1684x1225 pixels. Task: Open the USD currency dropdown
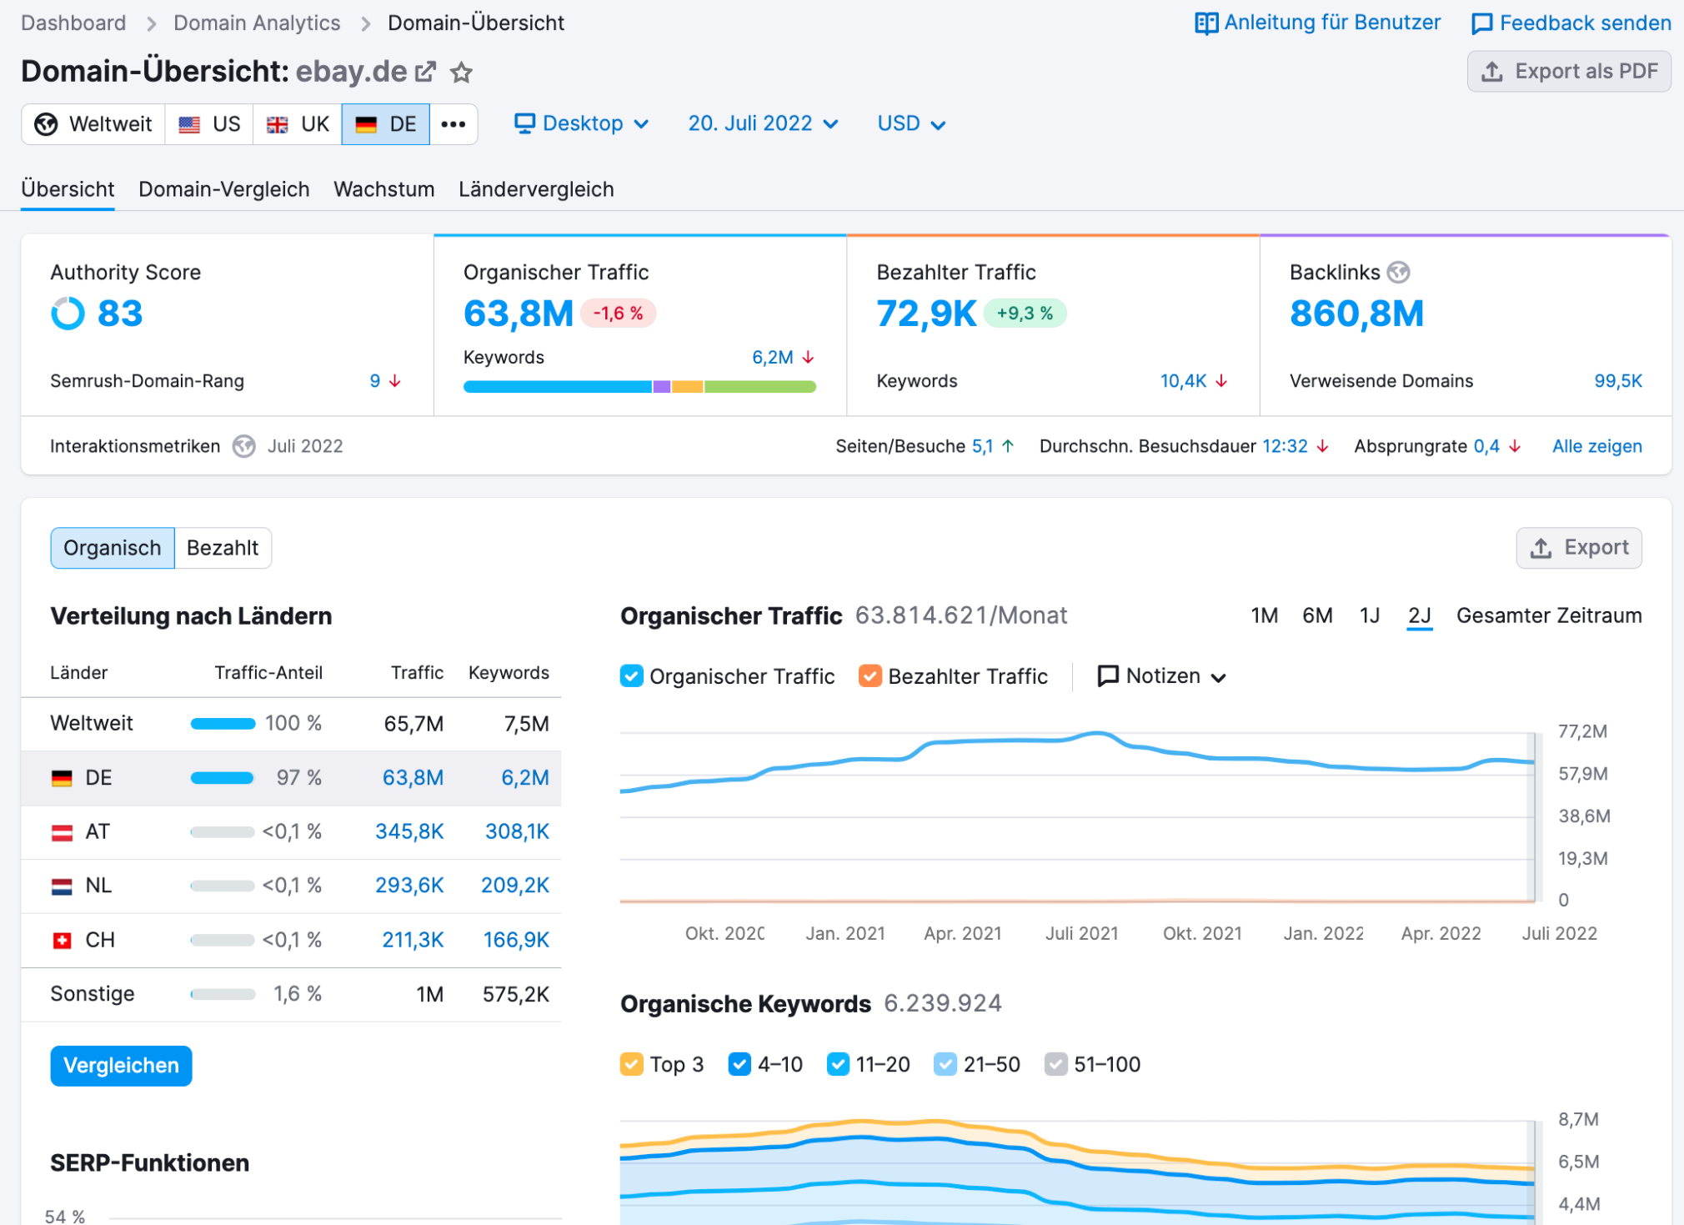click(x=911, y=123)
